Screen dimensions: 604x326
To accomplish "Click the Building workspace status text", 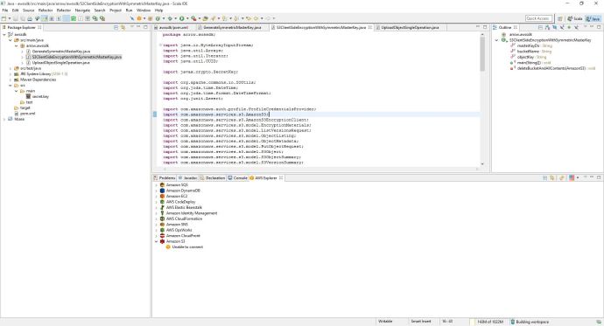I will click(x=532, y=322).
